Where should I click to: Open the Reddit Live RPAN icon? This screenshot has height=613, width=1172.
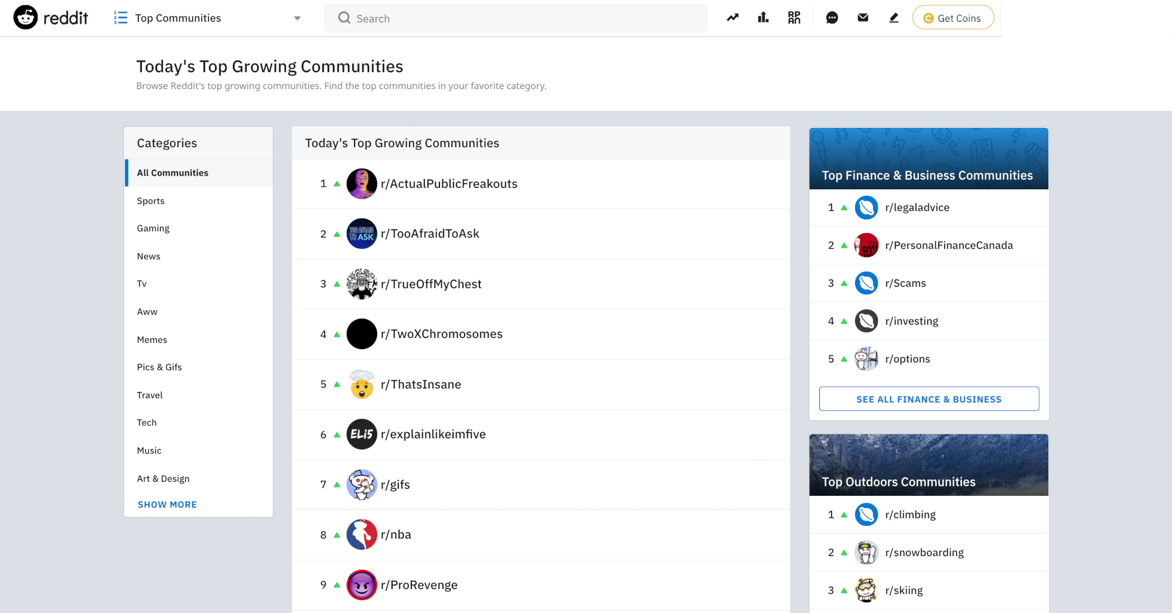794,18
